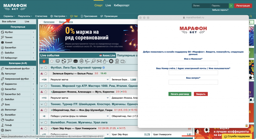The height and width of the screenshot is (139, 256).
Task: Click the red Закрыть button in chat
Action: [x=201, y=94]
